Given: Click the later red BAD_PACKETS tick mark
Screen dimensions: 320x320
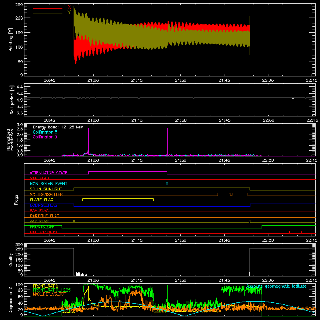Looking at the screenshot, I should tap(301, 232).
